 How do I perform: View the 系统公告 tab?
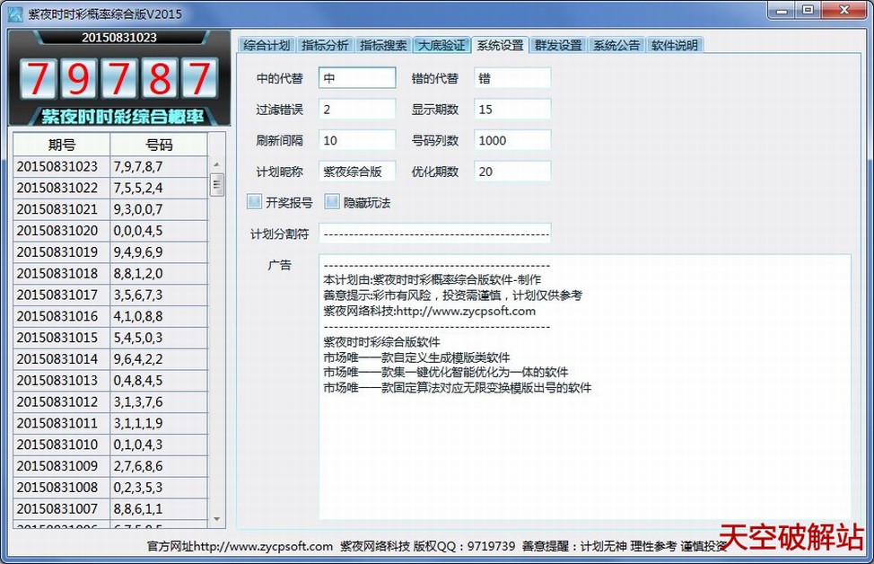(x=616, y=43)
